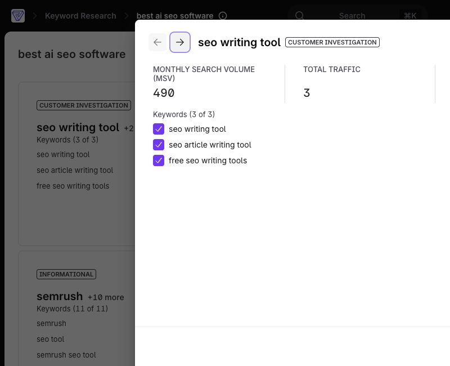Viewport: 450px width, 366px height.
Task: Click the 'semrush' keyword row in list
Action: [51, 323]
